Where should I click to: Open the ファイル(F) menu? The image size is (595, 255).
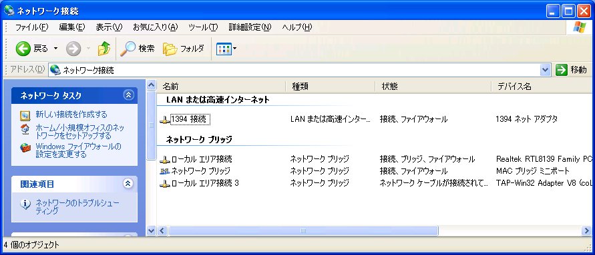pyautogui.click(x=32, y=27)
